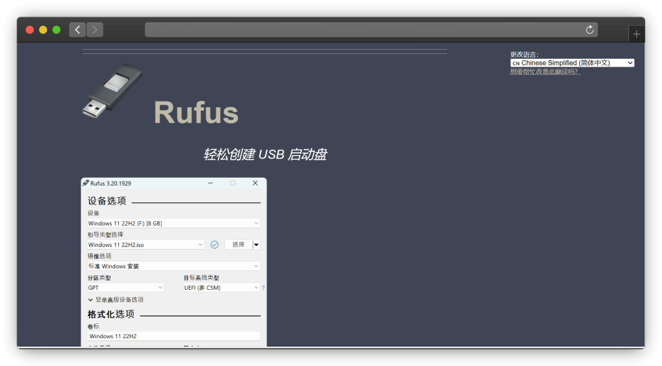
Task: Click the 选择 button
Action: (238, 244)
